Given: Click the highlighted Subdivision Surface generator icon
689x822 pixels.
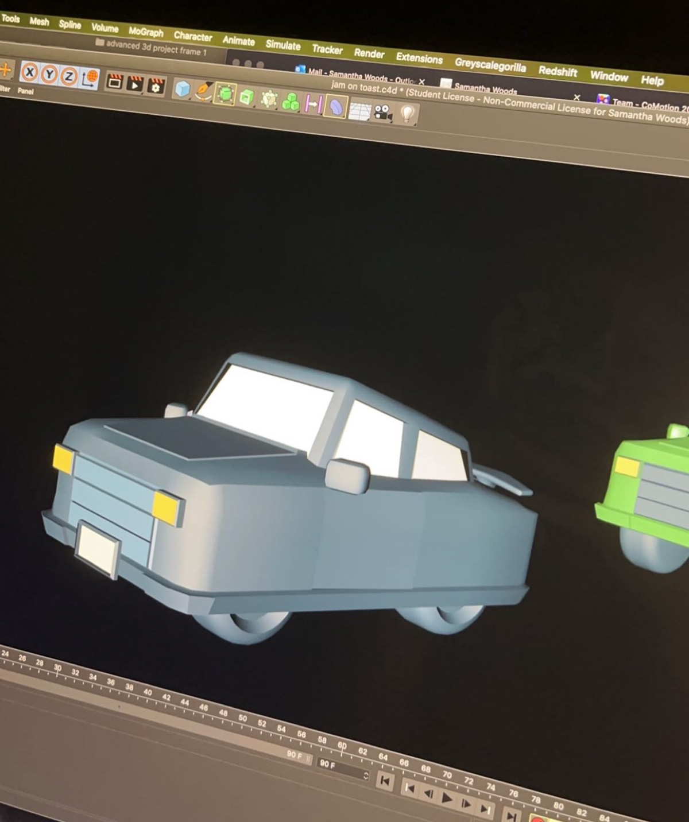Looking at the screenshot, I should point(224,94).
